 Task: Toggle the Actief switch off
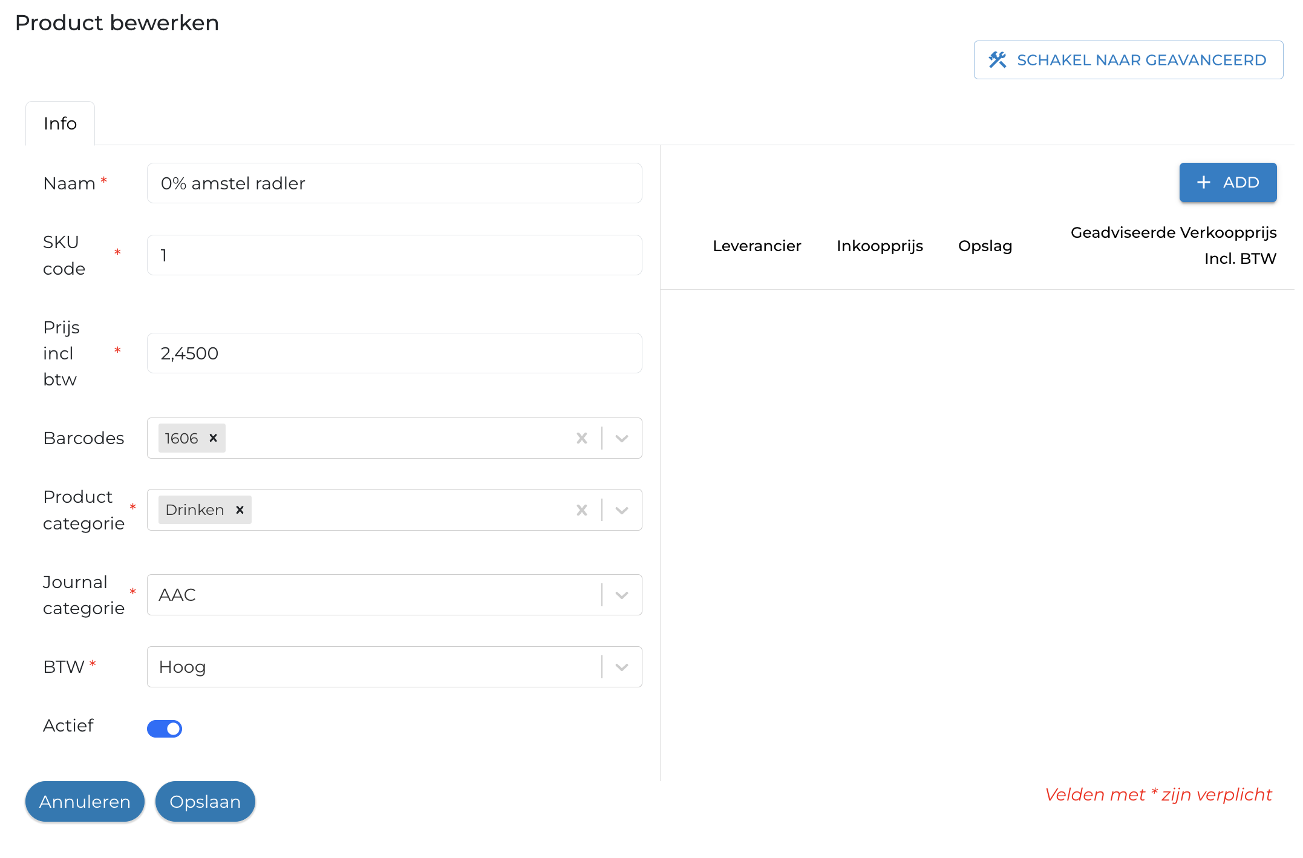coord(165,729)
